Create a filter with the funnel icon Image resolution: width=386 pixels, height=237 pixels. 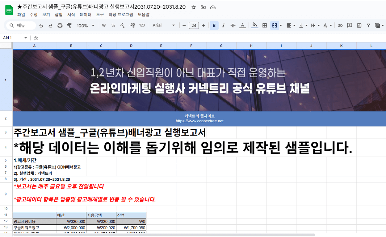point(369,25)
